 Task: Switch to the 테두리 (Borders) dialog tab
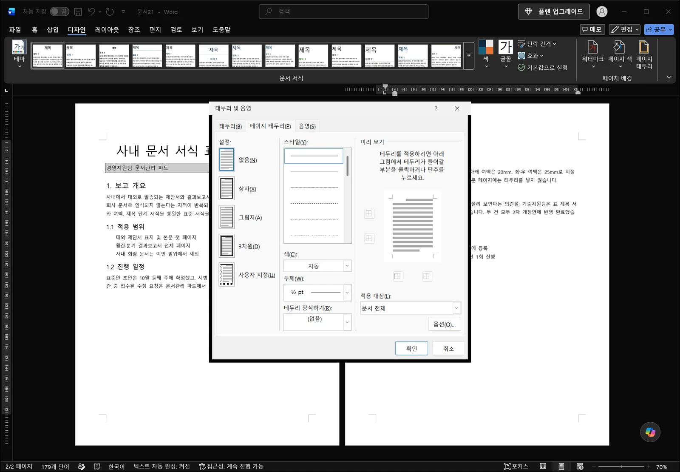[230, 126]
